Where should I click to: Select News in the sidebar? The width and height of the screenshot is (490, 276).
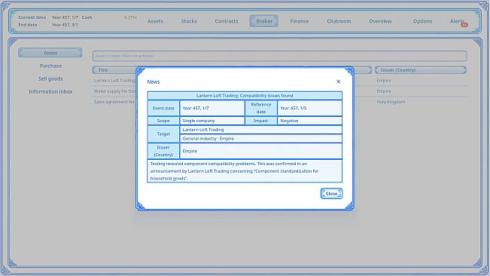[x=50, y=53]
